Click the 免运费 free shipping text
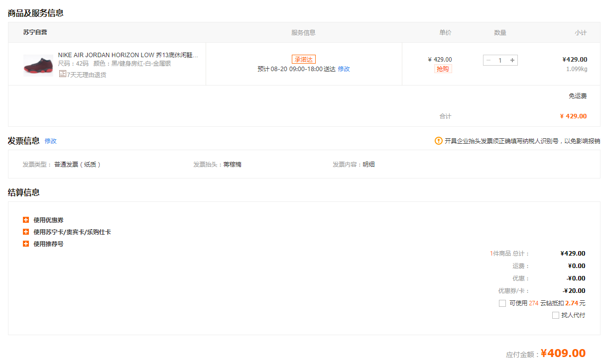The width and height of the screenshot is (604, 361). click(x=578, y=96)
